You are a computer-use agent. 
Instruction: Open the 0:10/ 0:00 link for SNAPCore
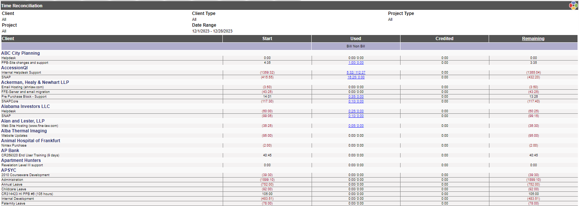click(x=356, y=101)
